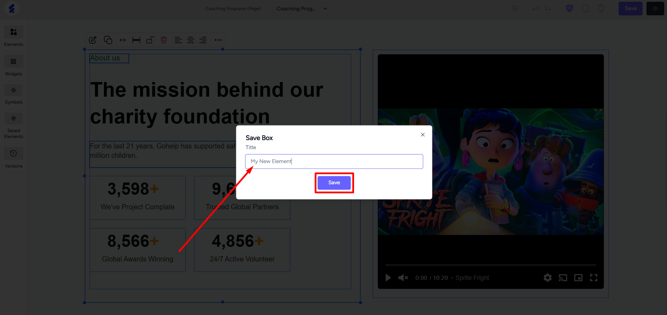Click the Save button in Save Box dialog
This screenshot has height=315, width=667.
334,183
